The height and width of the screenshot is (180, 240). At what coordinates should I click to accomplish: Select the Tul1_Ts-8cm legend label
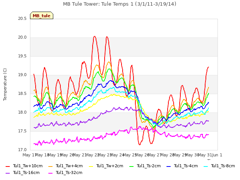[x=223, y=166]
